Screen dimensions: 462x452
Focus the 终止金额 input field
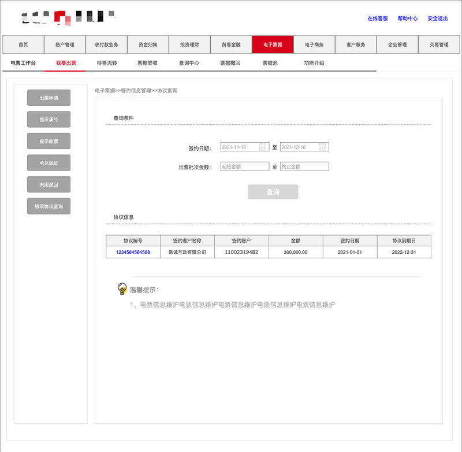click(x=304, y=166)
